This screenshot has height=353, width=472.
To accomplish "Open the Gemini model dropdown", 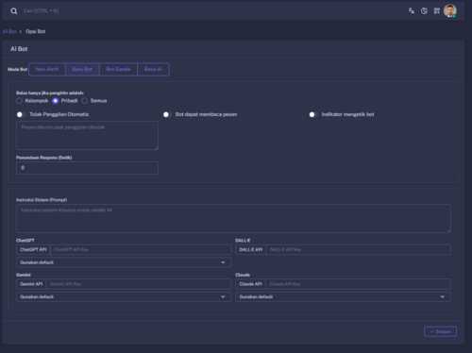I will 124,296.
